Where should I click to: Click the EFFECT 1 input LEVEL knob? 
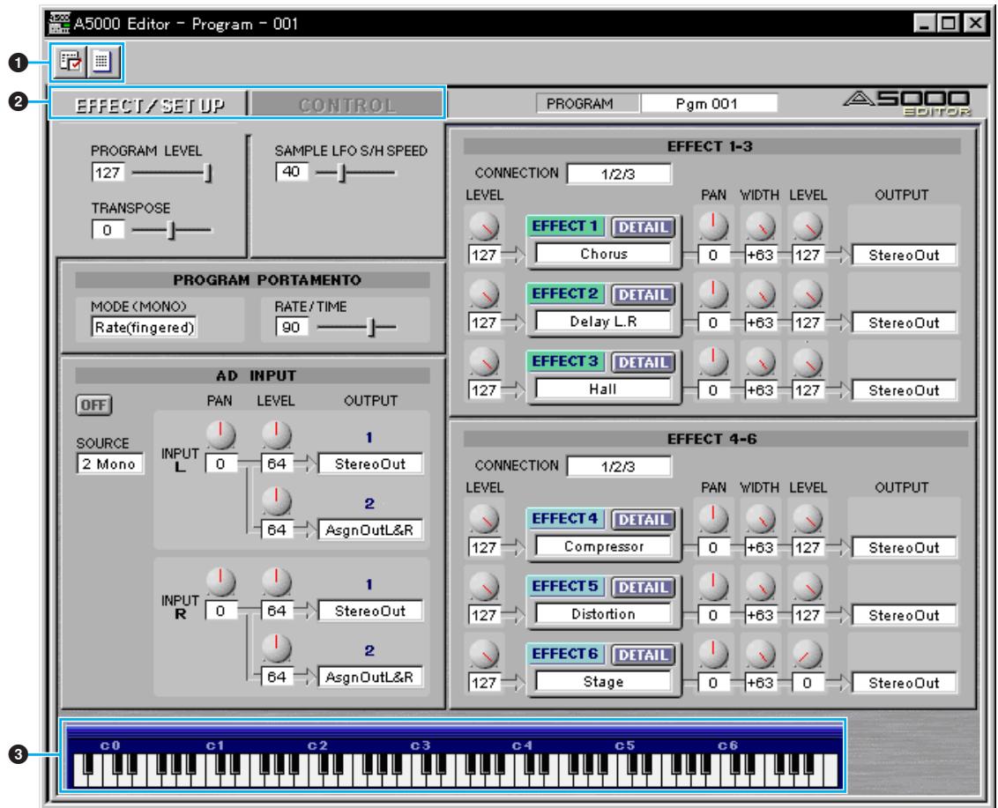[x=484, y=226]
